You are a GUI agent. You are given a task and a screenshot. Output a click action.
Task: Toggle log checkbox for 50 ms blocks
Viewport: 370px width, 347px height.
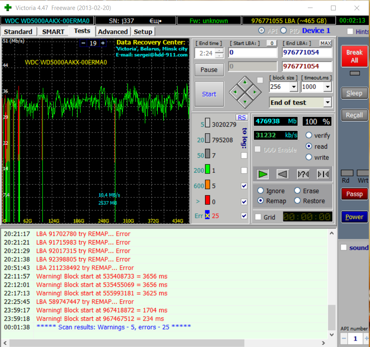244,156
